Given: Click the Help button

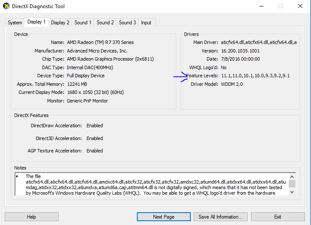Looking at the screenshot, I should click(32, 217).
